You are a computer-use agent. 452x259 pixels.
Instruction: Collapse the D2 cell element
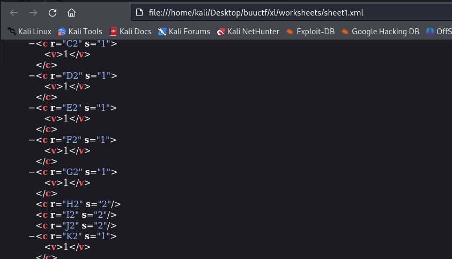pos(32,76)
